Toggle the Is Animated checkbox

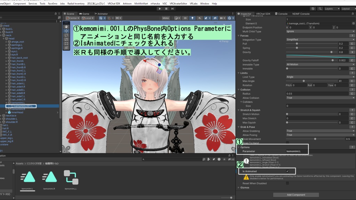(287, 170)
